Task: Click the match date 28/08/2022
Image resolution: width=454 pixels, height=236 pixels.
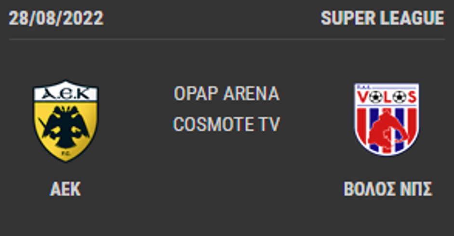Action: pyautogui.click(x=56, y=18)
